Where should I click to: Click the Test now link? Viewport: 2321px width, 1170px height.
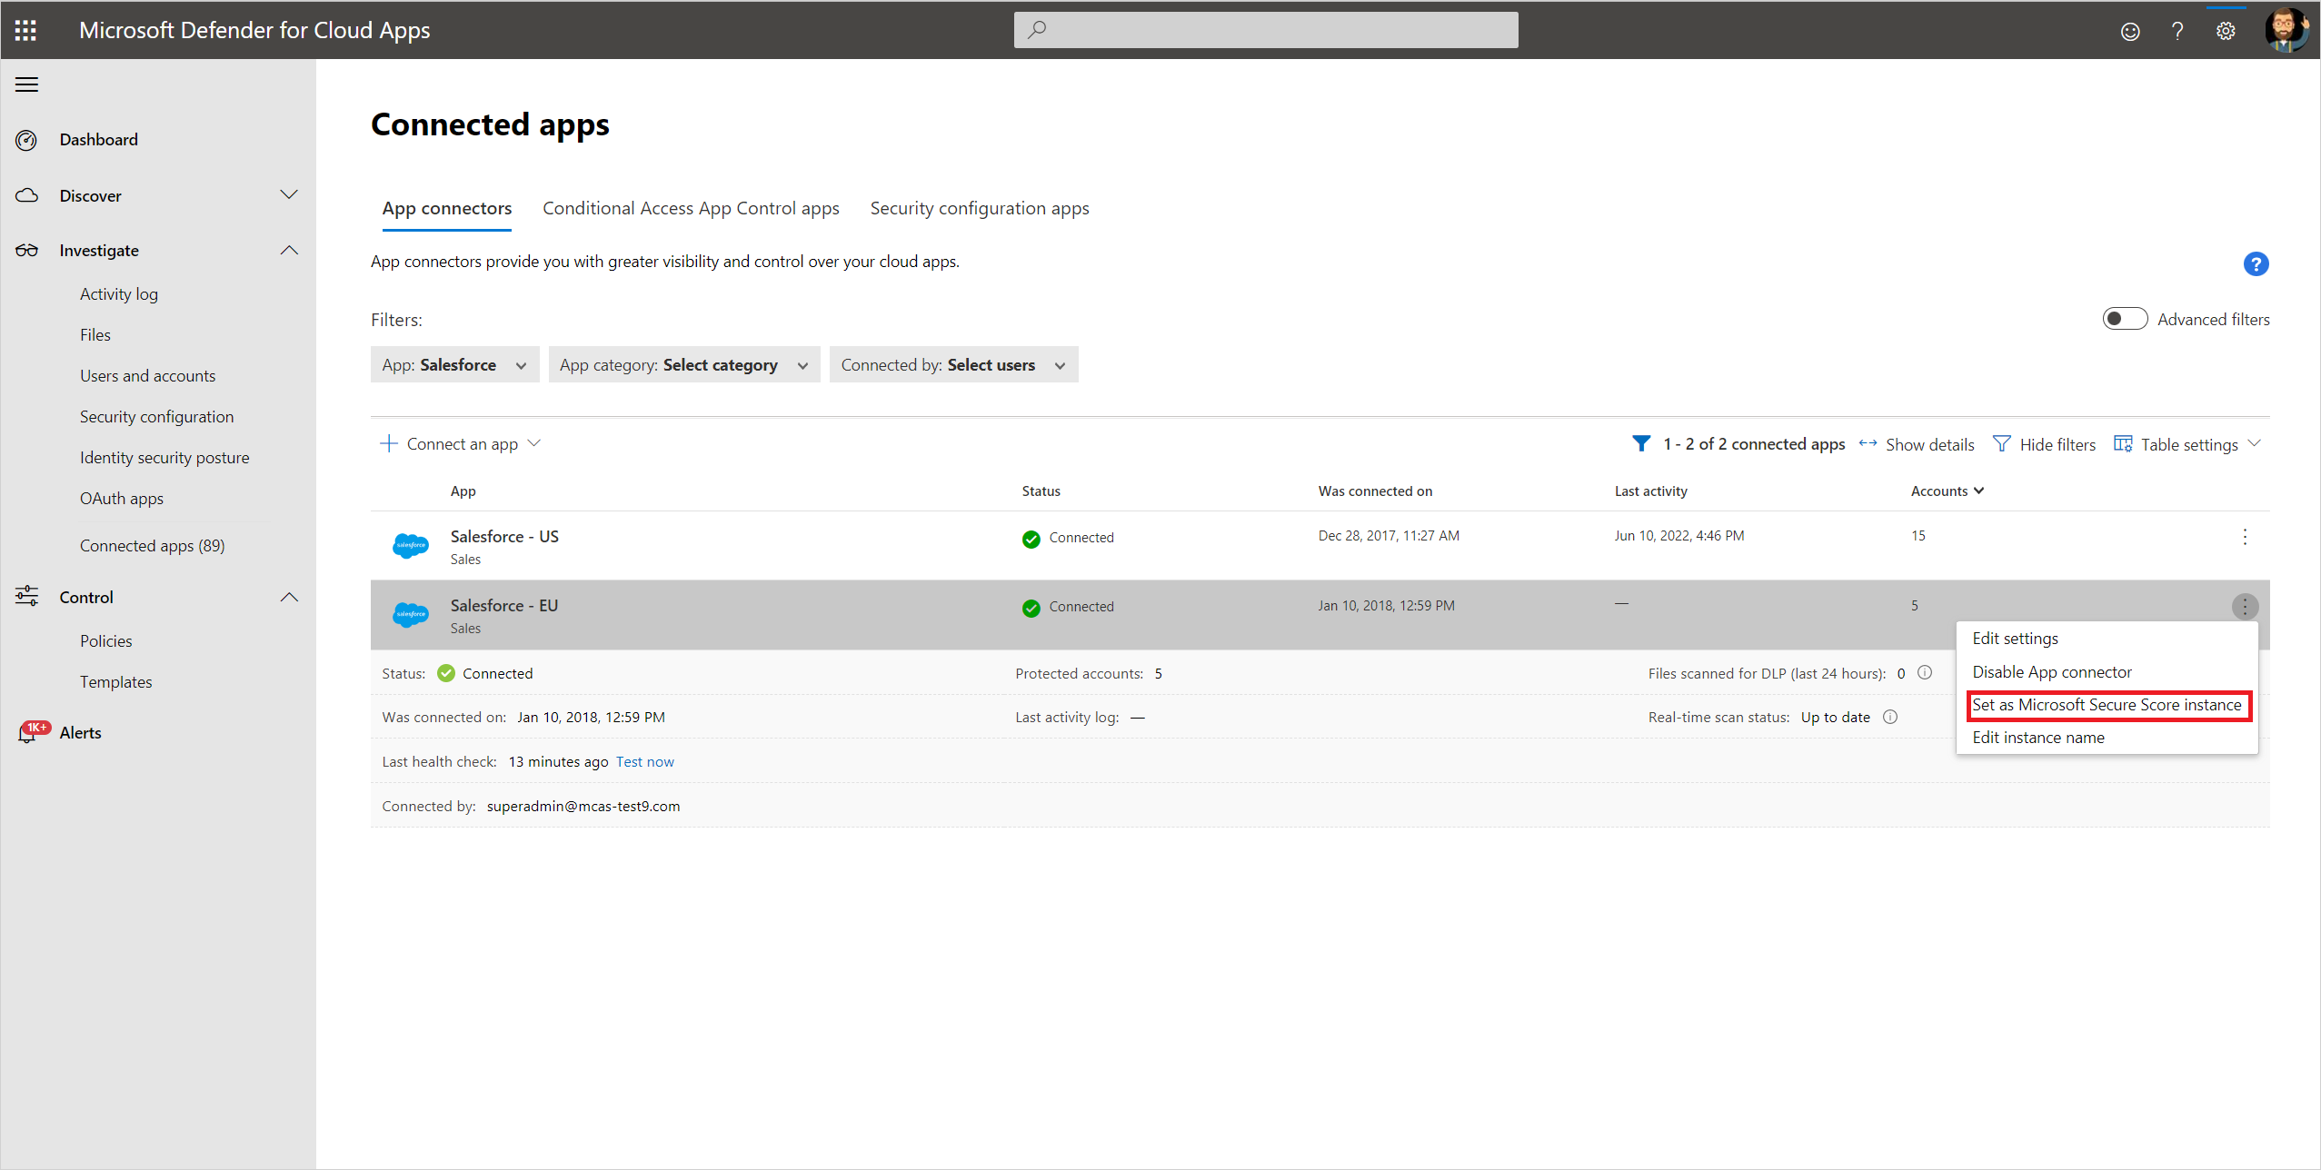644,761
